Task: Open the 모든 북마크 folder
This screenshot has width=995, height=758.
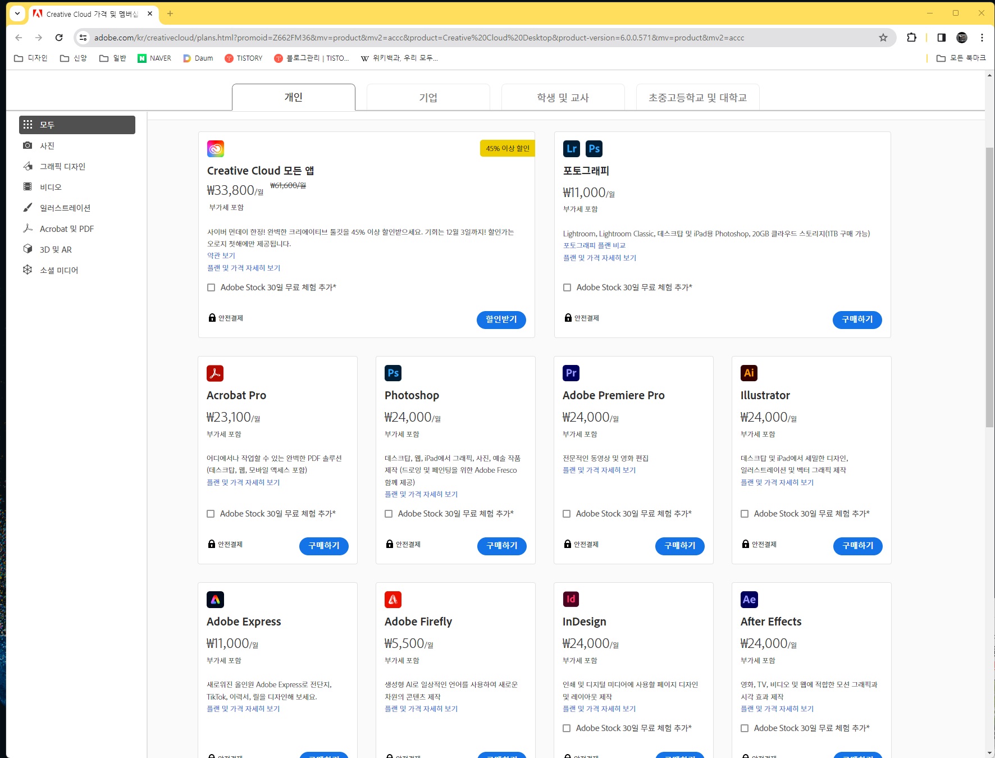Action: (961, 58)
